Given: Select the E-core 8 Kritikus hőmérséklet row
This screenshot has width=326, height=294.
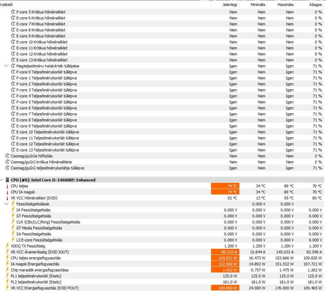Looking at the screenshot, I should click(162, 30).
